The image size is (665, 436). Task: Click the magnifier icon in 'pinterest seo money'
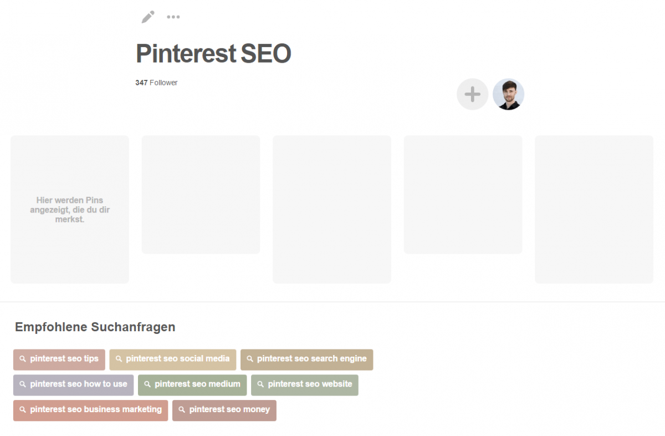coord(182,410)
